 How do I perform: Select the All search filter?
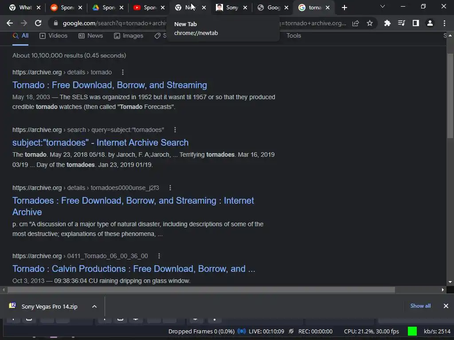(x=20, y=35)
